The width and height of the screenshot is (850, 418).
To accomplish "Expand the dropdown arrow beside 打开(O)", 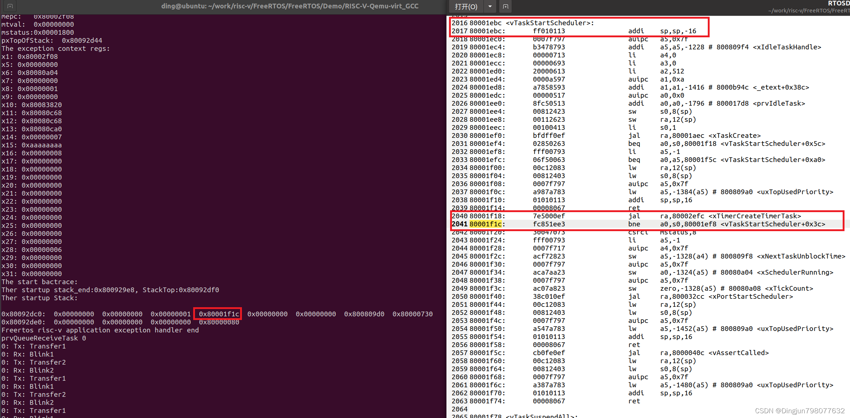I will tap(490, 7).
